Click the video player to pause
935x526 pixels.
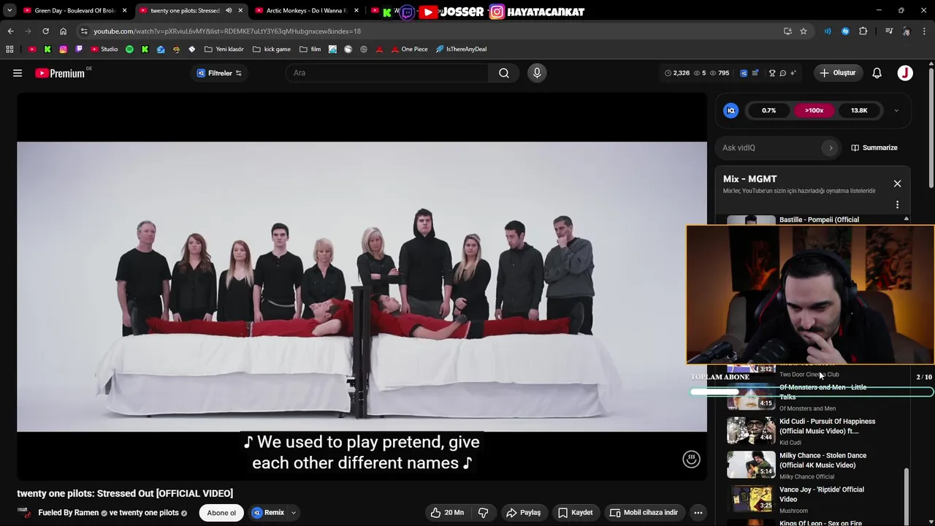(x=362, y=286)
